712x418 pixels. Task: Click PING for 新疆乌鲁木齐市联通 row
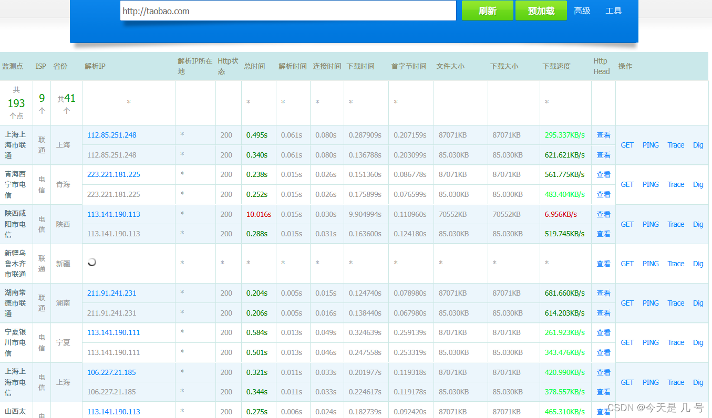[x=651, y=264]
